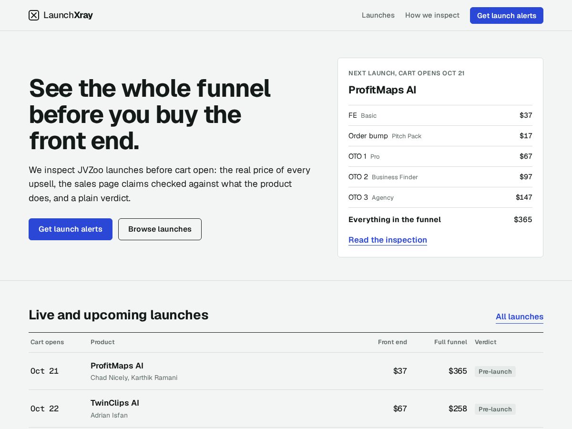Click the $147 Agency price

(524, 197)
